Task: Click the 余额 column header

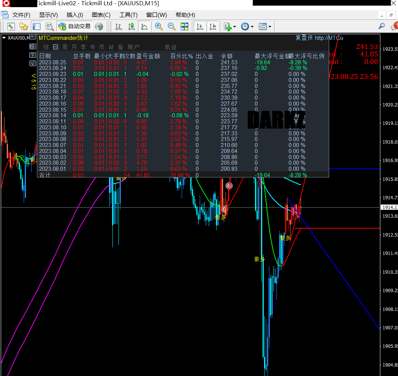Action: (227, 56)
